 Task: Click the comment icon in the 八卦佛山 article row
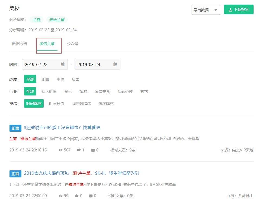[91, 196]
